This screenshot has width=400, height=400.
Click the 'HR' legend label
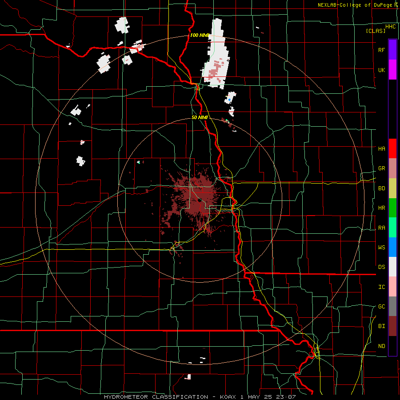coord(381,208)
